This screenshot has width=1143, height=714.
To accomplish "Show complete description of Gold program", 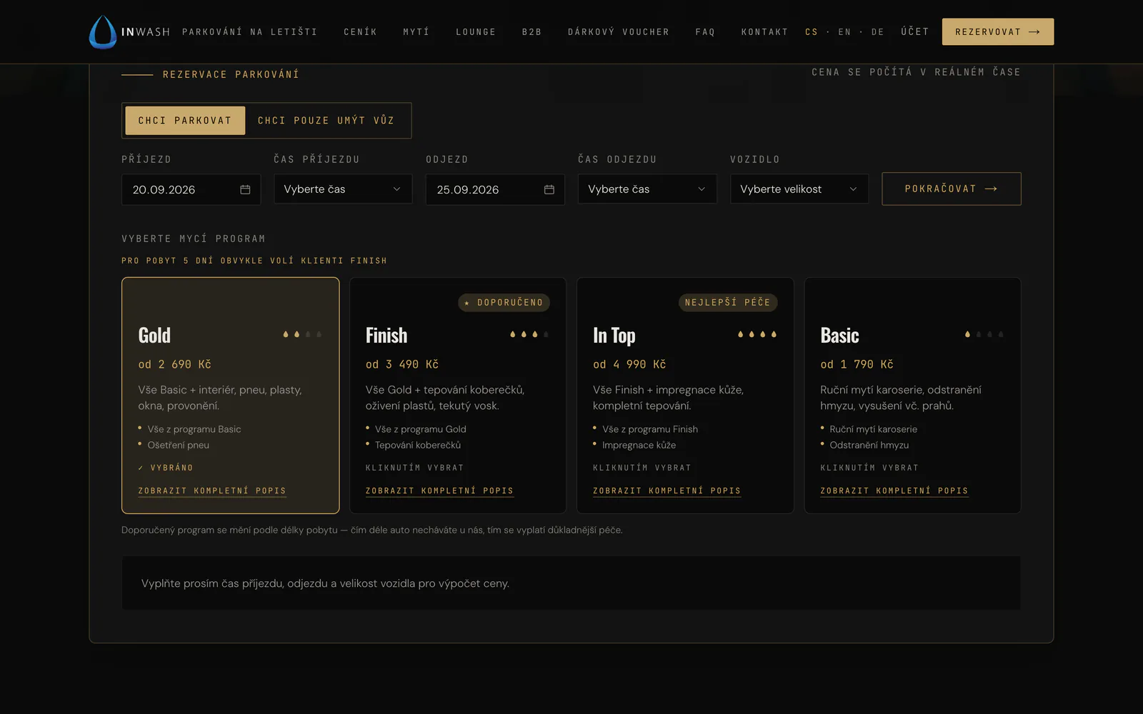I will click(x=212, y=491).
